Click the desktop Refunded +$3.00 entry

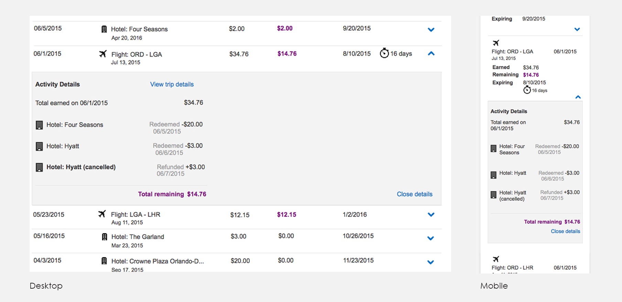181,170
